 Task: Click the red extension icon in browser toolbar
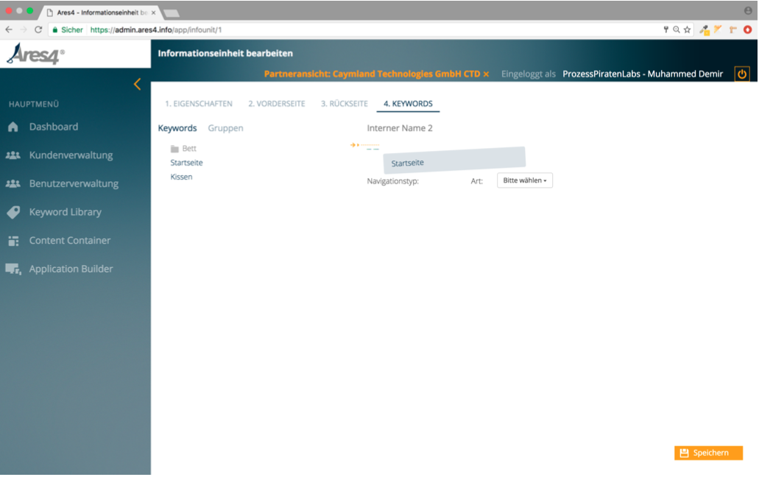point(747,29)
